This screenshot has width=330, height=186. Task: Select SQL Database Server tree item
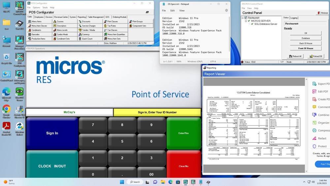pyautogui.click(x=266, y=24)
